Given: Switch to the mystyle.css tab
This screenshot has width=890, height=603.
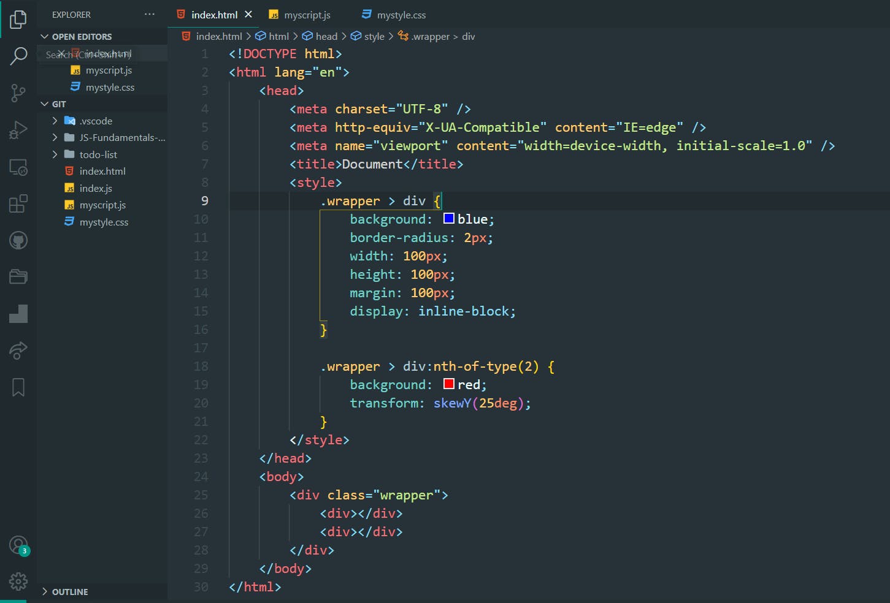Looking at the screenshot, I should (x=394, y=15).
